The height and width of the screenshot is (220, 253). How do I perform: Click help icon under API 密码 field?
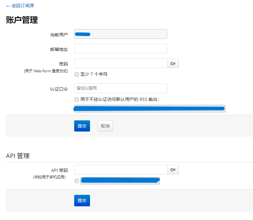point(77,181)
